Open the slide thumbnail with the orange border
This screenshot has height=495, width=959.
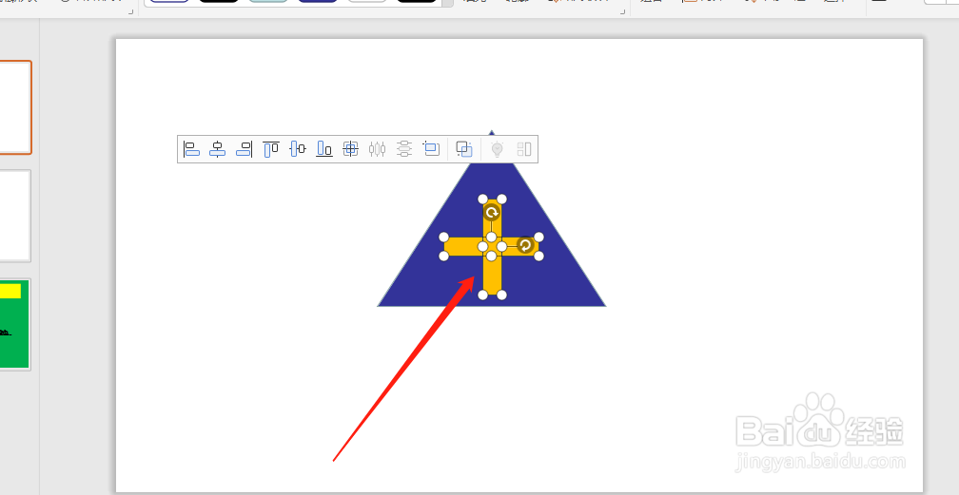(x=15, y=107)
